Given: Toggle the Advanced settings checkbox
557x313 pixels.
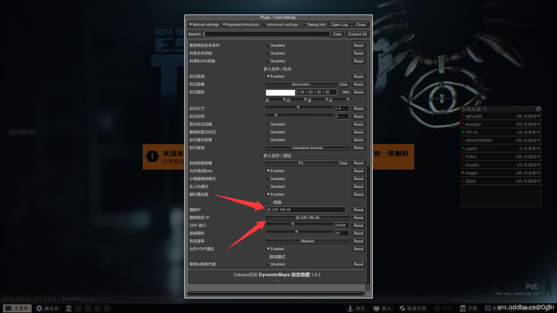Looking at the screenshot, I should (264, 25).
